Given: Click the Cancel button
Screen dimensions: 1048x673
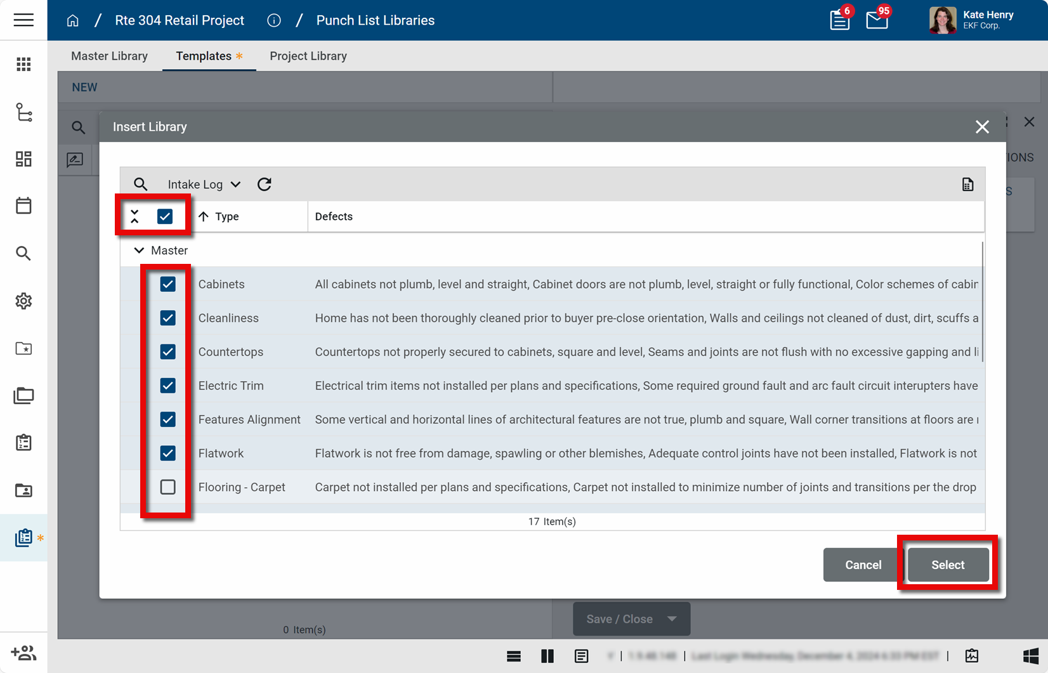Looking at the screenshot, I should coord(862,565).
